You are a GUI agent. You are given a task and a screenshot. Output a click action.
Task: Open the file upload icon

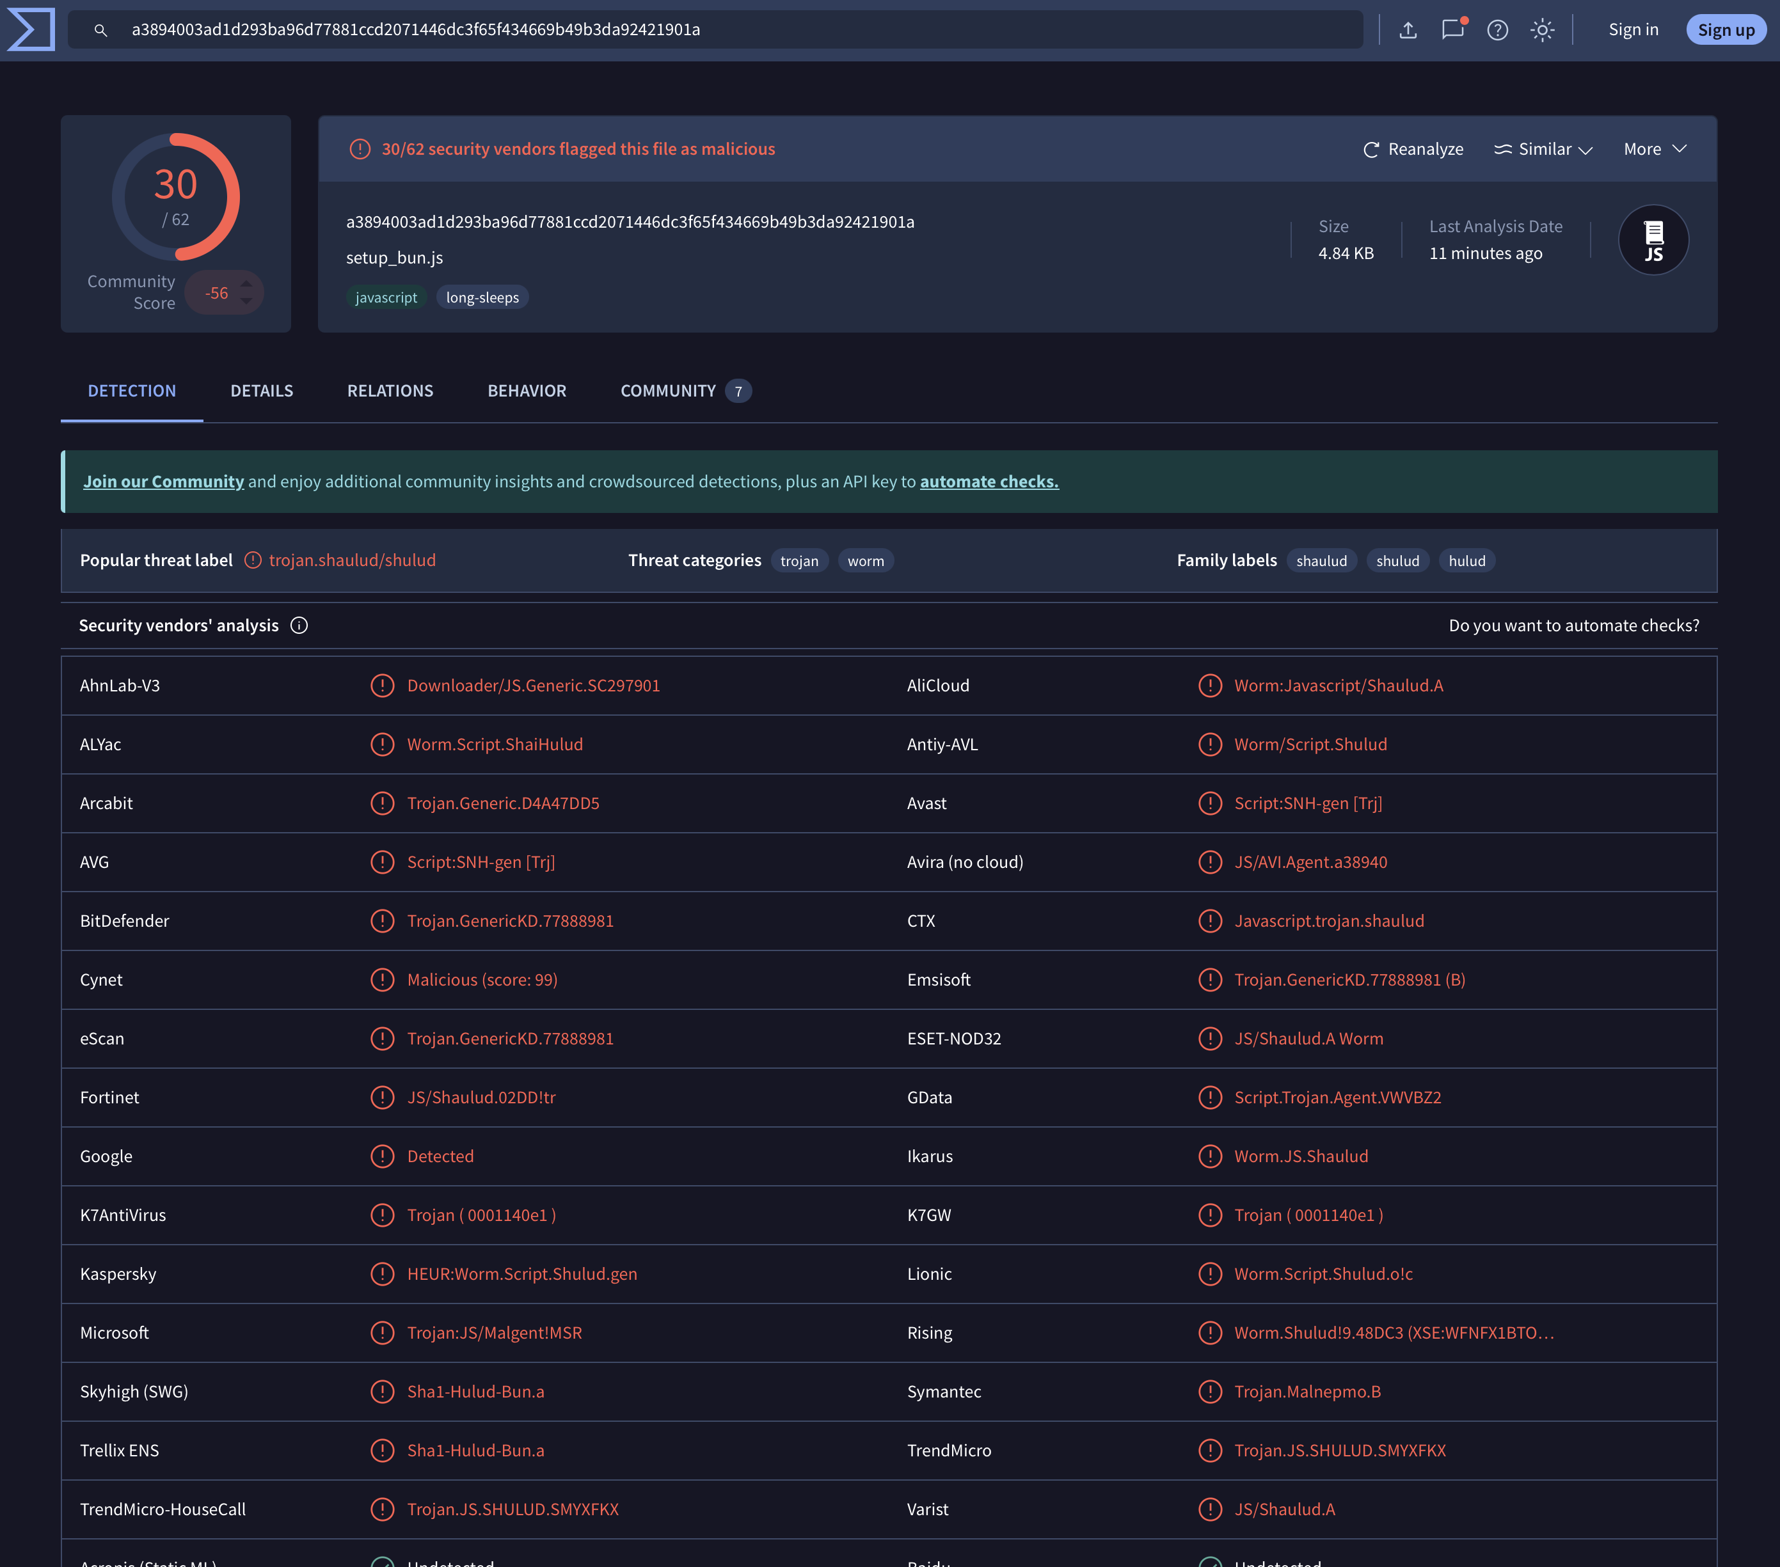coord(1409,29)
